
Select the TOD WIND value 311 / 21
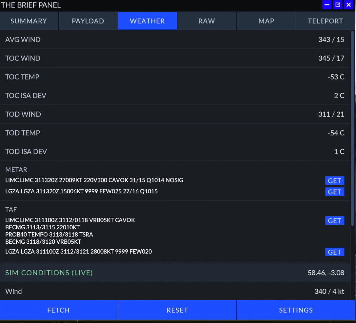click(331, 114)
